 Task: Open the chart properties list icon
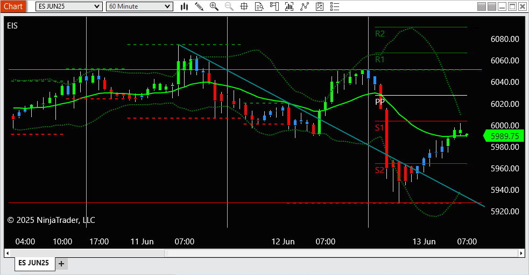[x=335, y=6]
